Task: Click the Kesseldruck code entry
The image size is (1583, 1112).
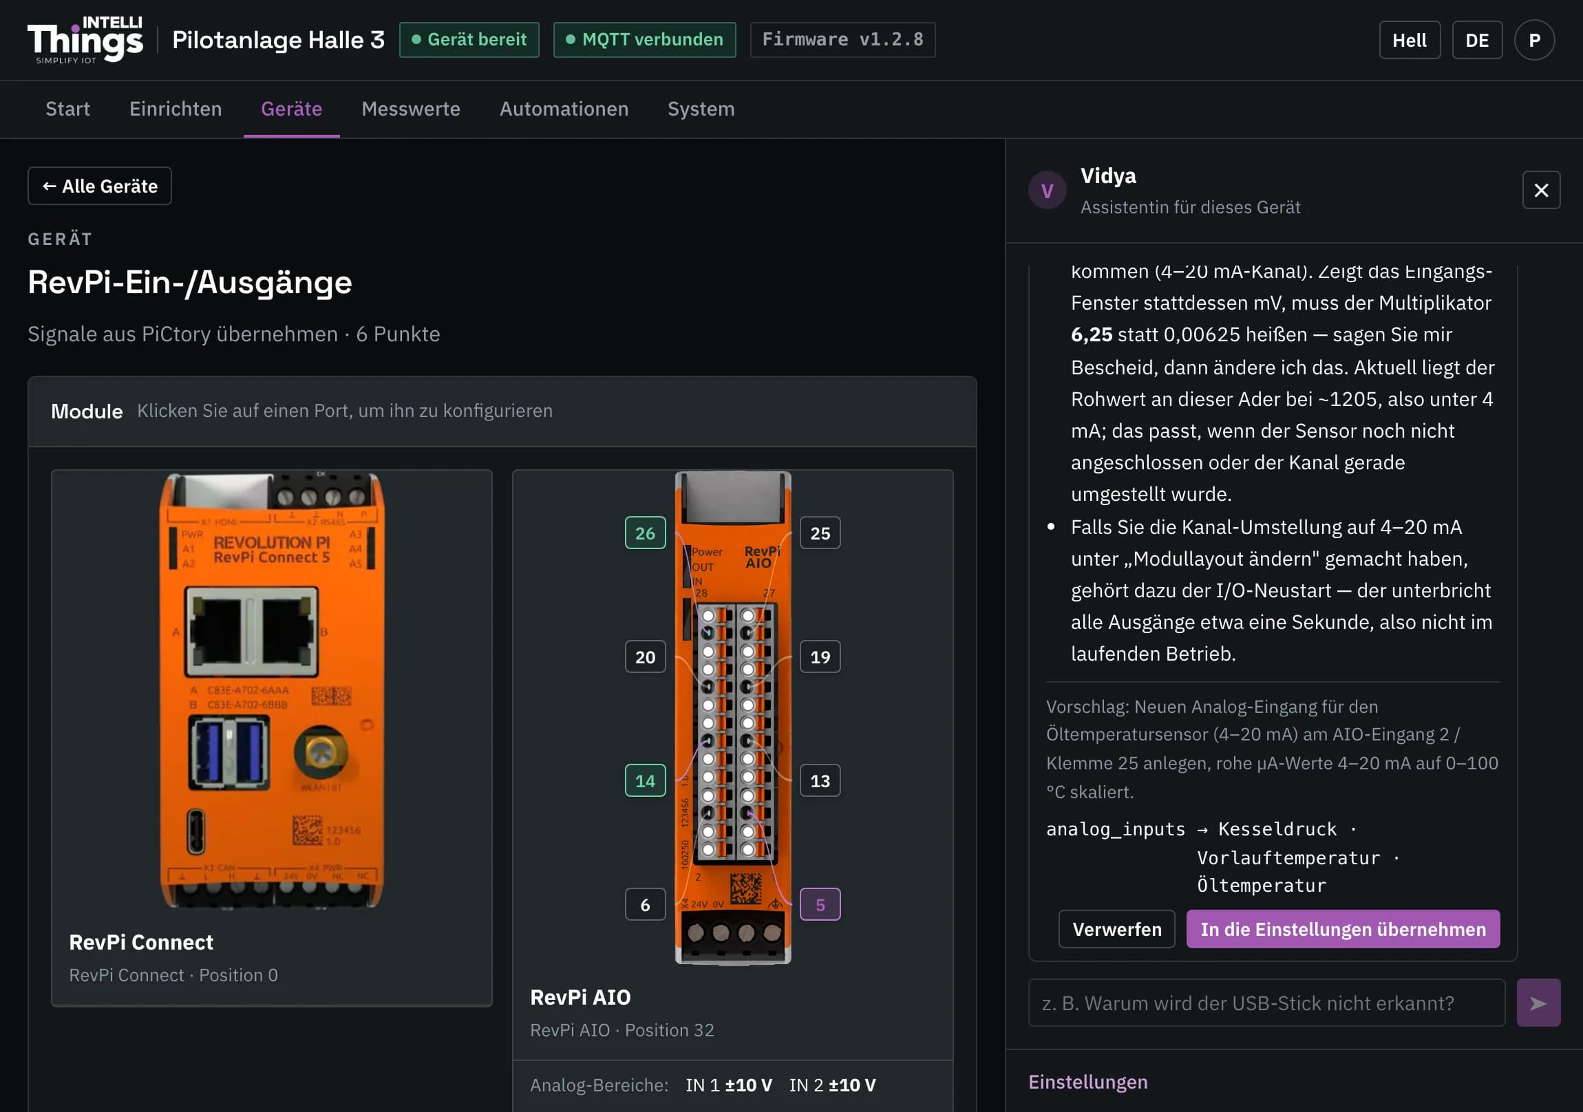Action: [x=1277, y=829]
